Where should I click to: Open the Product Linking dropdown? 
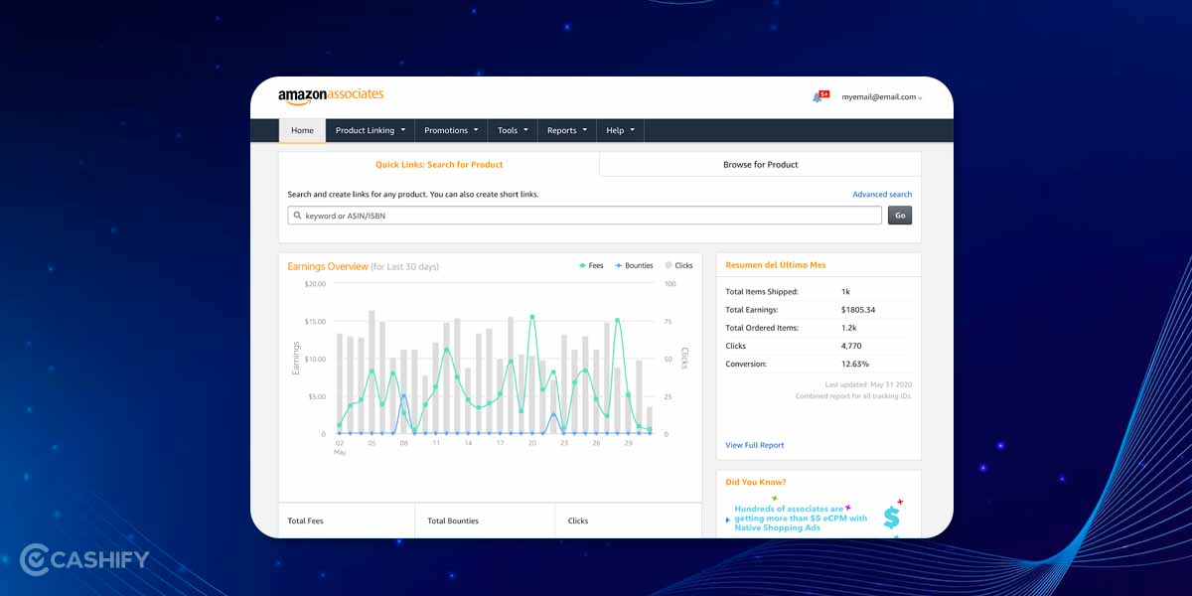370,130
